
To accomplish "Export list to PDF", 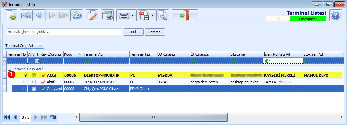I will pyautogui.click(x=144, y=15).
